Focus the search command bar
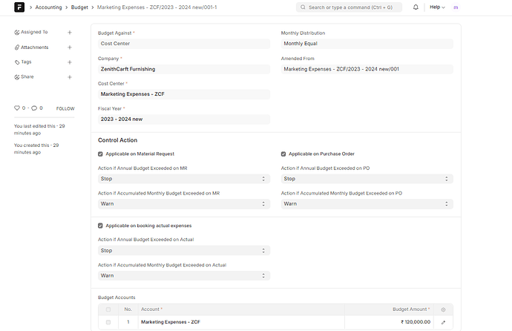This screenshot has width=512, height=331. click(x=349, y=7)
